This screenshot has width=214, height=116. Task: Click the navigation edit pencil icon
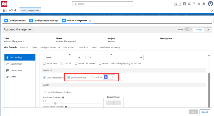coord(212,11)
